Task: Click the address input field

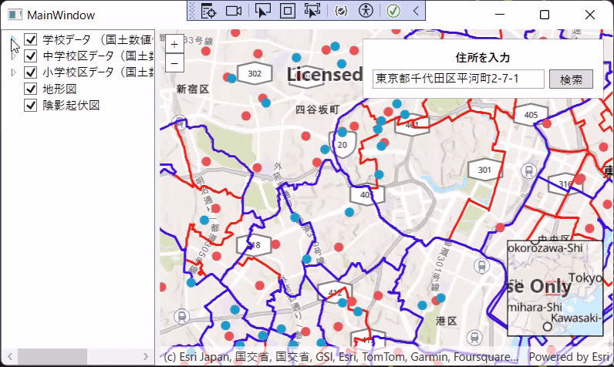Action: click(458, 79)
